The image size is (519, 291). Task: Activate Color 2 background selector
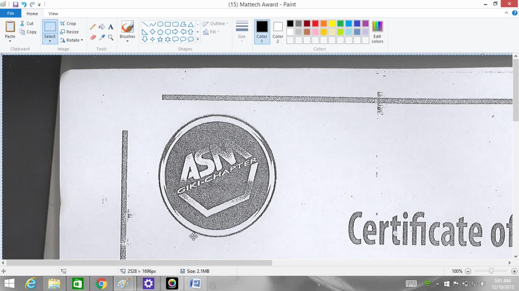(278, 32)
